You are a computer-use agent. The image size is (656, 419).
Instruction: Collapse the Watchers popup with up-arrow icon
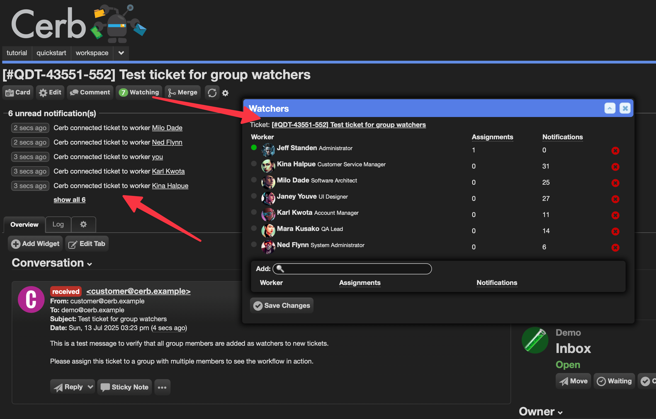609,108
